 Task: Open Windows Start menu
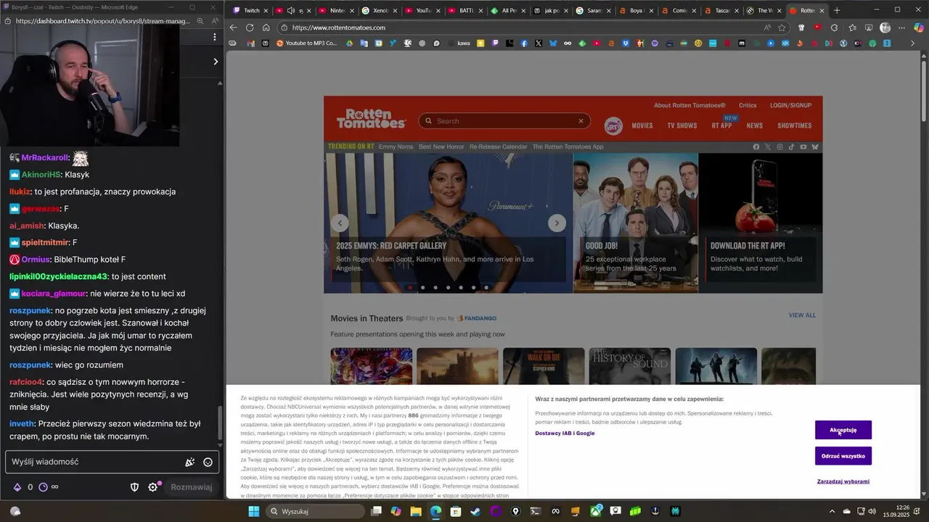(253, 511)
